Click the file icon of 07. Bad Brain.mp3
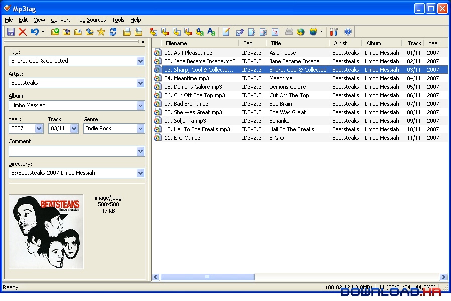Image resolution: width=451 pixels, height=301 pixels. click(158, 104)
